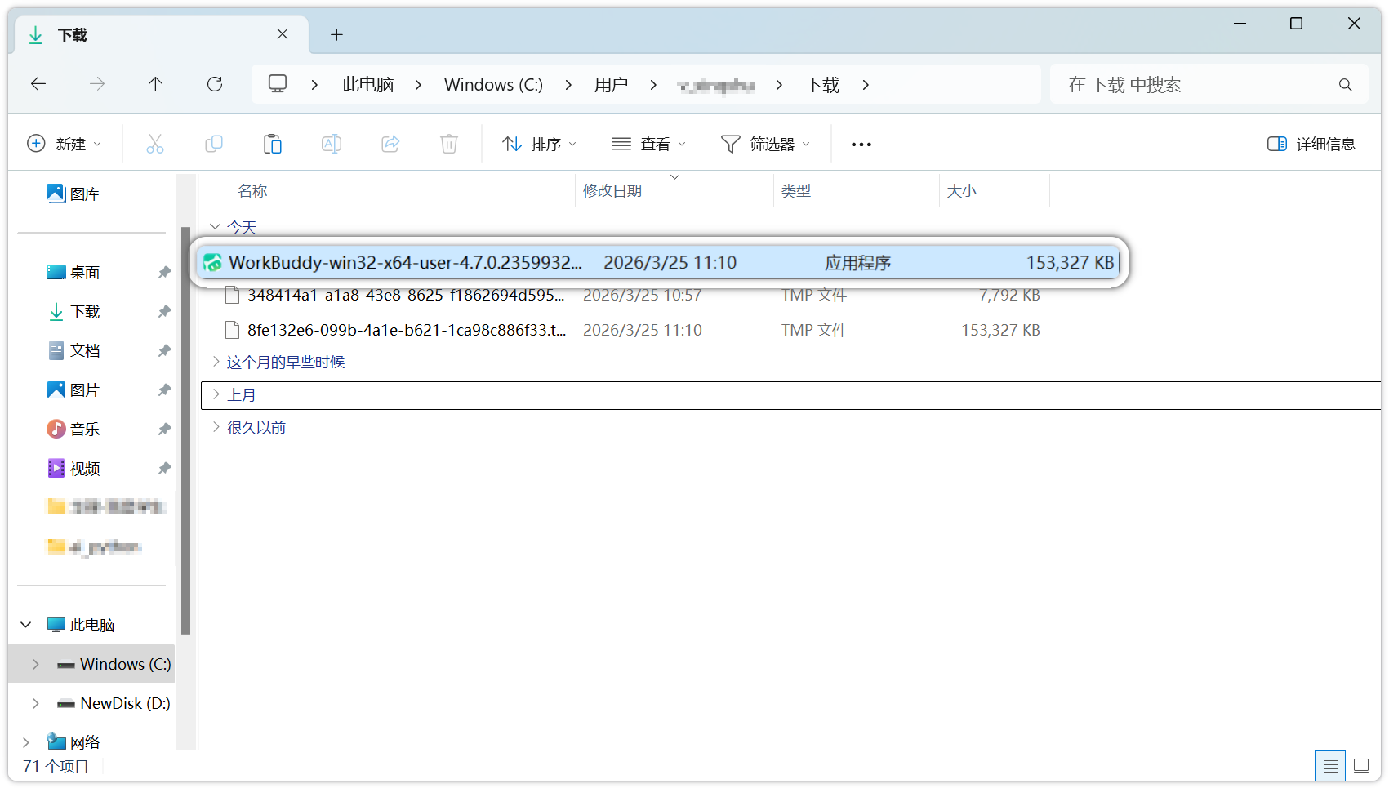Toggle the 详细信息 details pane

pos(1311,145)
